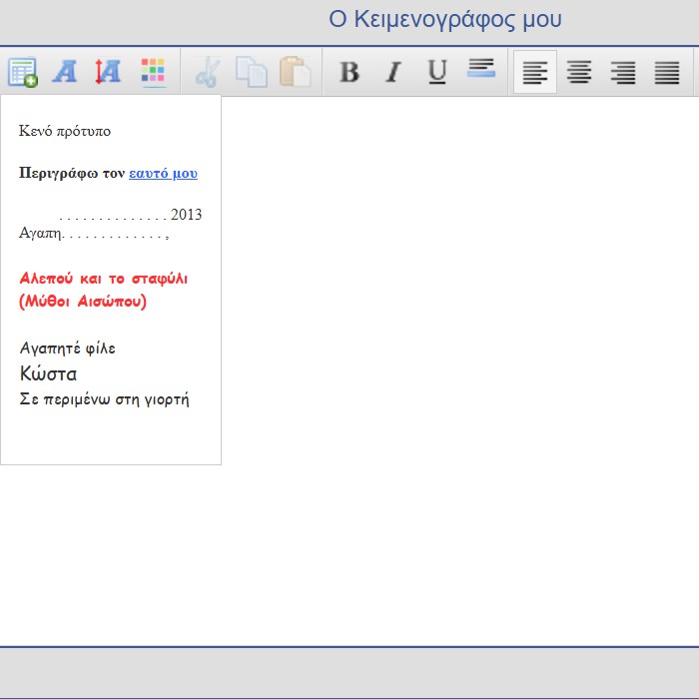Align text left
The height and width of the screenshot is (699, 699).
(x=535, y=72)
